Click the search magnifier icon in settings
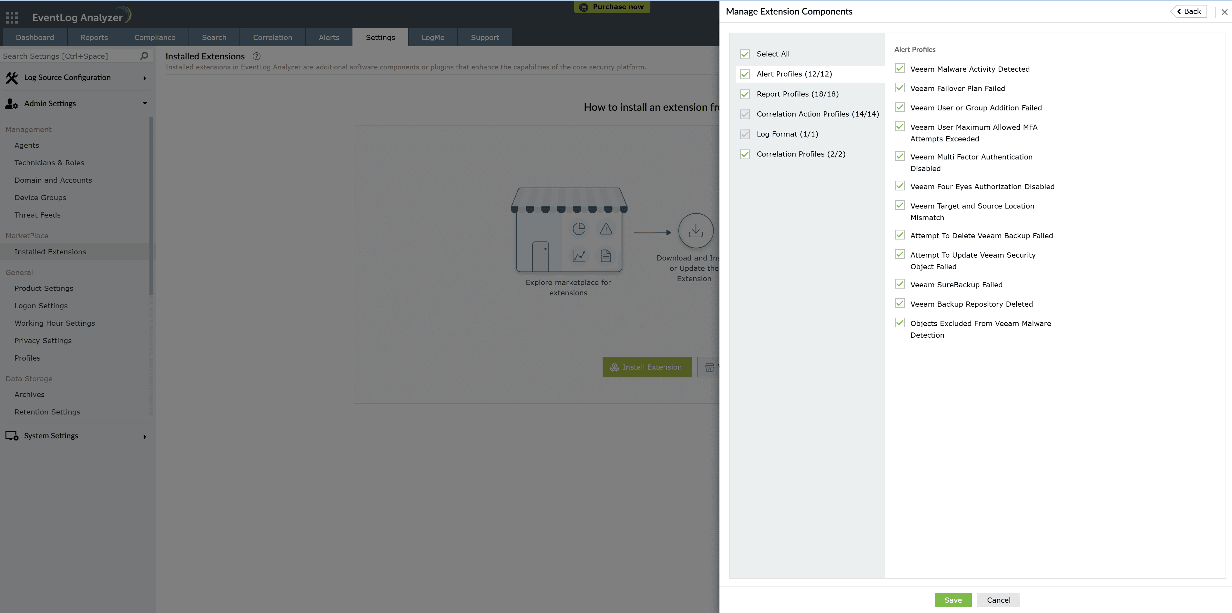The height and width of the screenshot is (613, 1232). (x=144, y=56)
